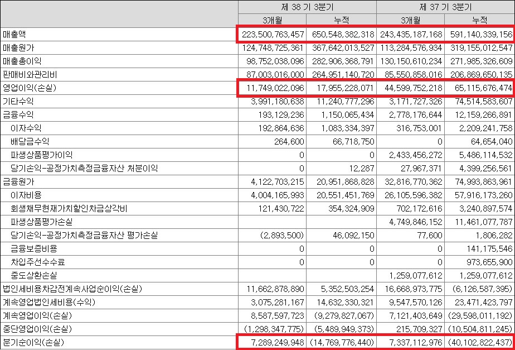Select the value 141,175,546
The image size is (515, 350).
coord(489,250)
